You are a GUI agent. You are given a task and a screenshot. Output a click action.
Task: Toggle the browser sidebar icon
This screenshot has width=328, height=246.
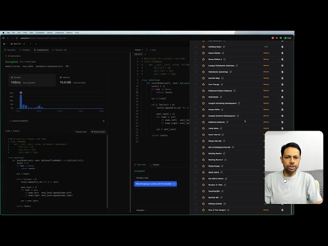[x=4, y=38]
